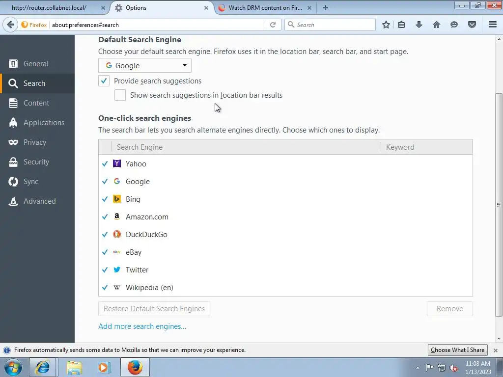Go back with the Back arrow button
Screen dimensions: 503x377
[10, 25]
